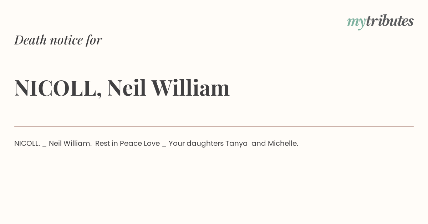Click the 'tributes' part of the logo
Screen dimensions: 428x224
pos(390,21)
